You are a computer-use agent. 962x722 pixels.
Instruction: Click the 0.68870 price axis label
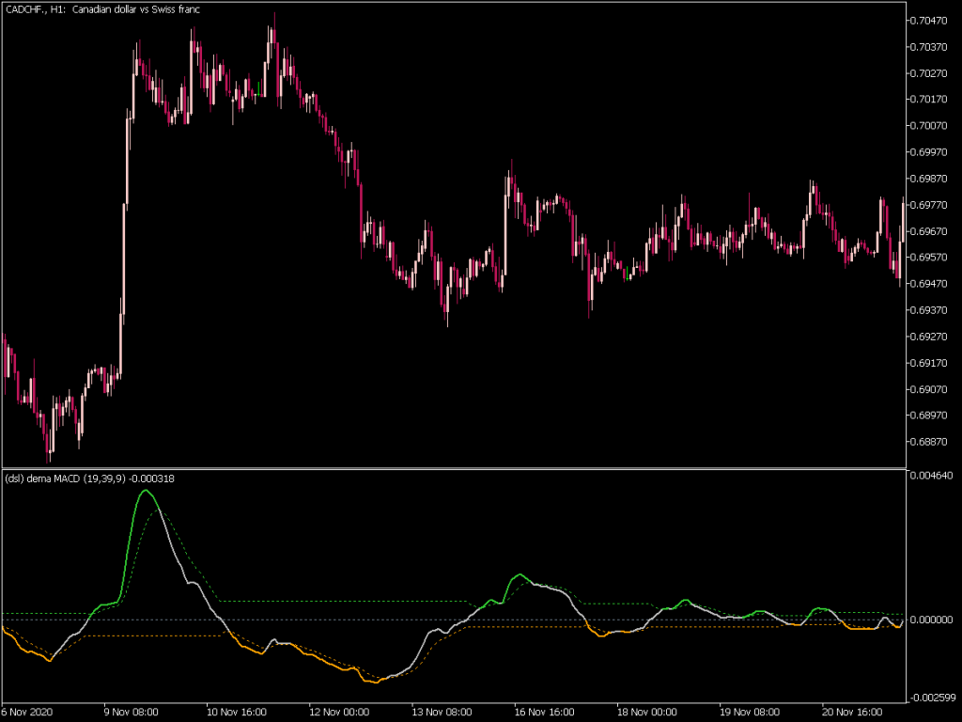[x=932, y=441]
